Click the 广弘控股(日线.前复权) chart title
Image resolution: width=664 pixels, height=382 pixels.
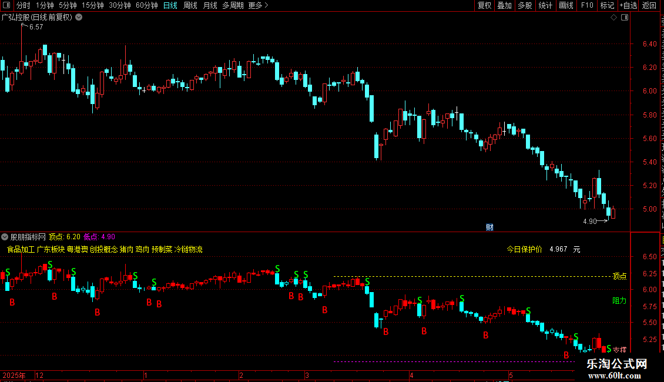pos(37,18)
